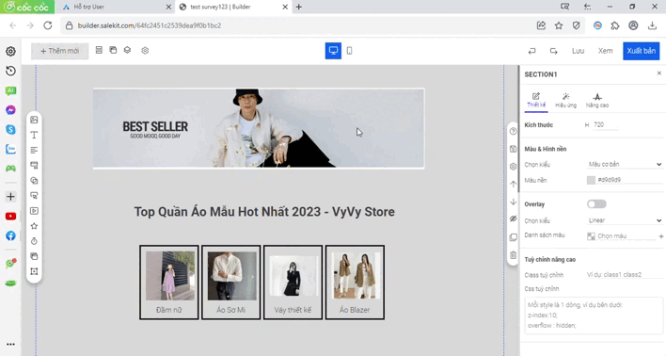Open the AI chat sidebar icon
This screenshot has width=666, height=356.
[10, 90]
